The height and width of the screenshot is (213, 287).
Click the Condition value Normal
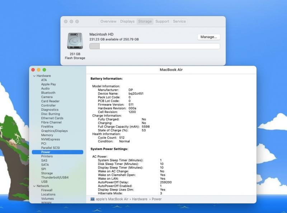coord(124,141)
